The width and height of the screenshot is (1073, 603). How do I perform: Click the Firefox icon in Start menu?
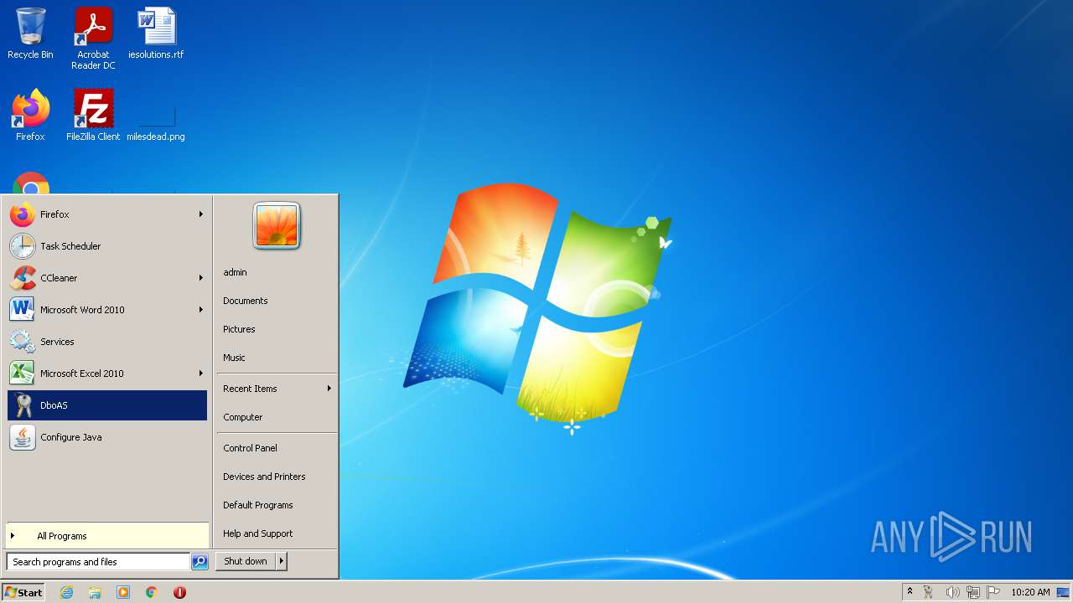point(23,214)
